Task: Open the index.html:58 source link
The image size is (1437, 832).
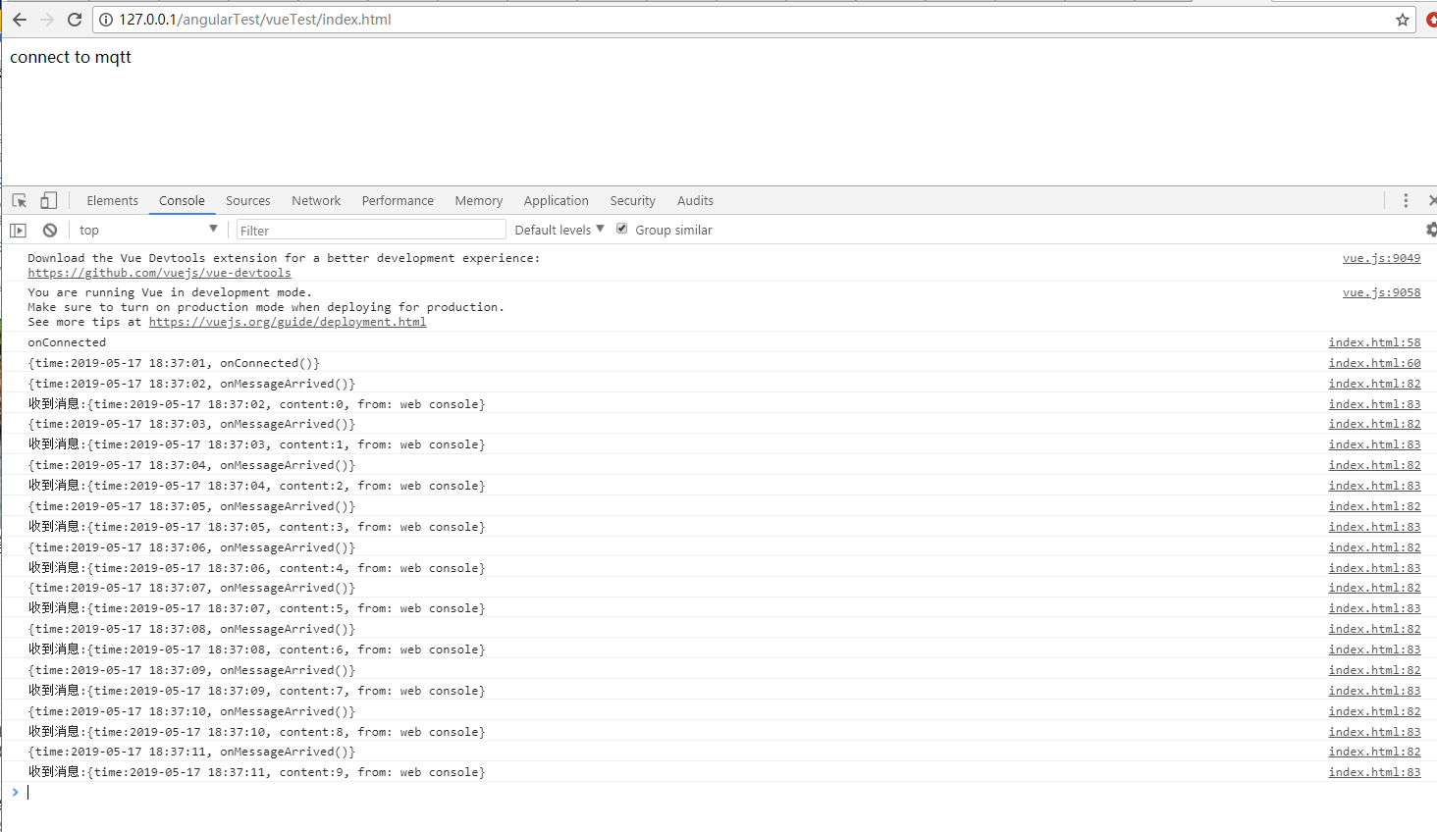Action: coord(1374,341)
